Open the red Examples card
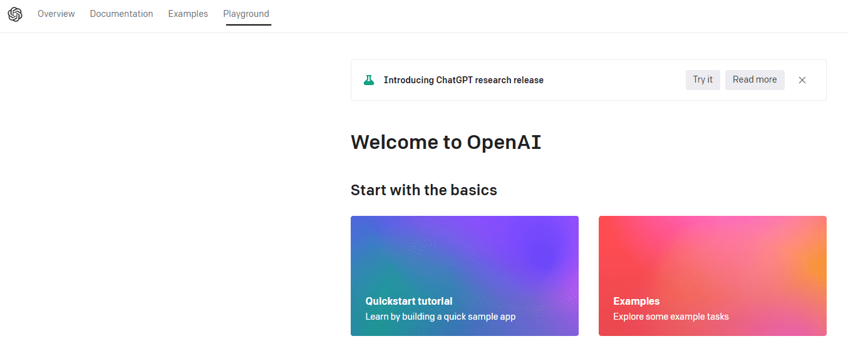The image size is (848, 356). click(712, 275)
